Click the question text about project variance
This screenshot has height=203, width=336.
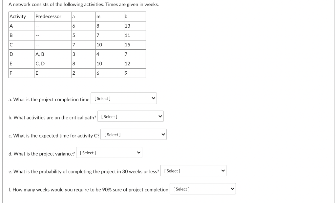(x=42, y=154)
